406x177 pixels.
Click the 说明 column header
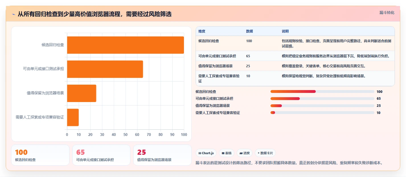285,31
